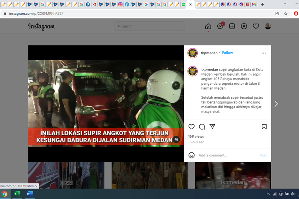This screenshot has width=299, height=199.
Task: Show hidden system tray icons
Action: pos(268,194)
